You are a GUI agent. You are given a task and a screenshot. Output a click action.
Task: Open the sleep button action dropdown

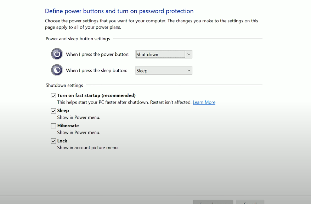pos(164,70)
